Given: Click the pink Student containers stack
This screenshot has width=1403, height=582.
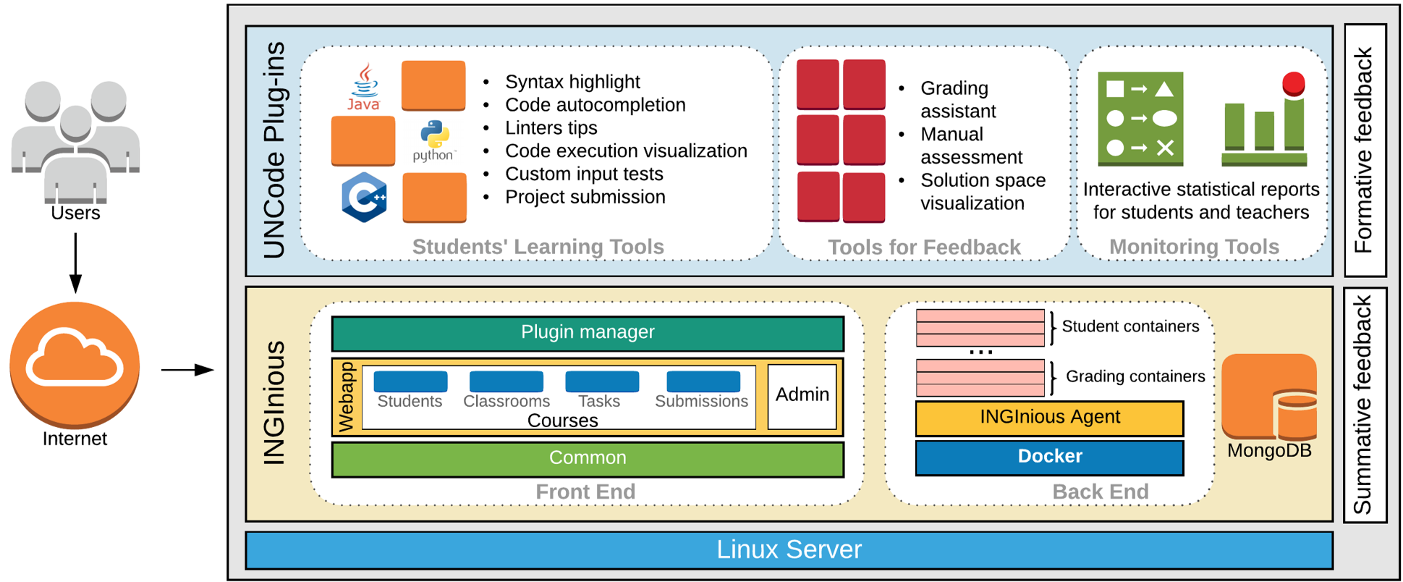Looking at the screenshot, I should [980, 328].
